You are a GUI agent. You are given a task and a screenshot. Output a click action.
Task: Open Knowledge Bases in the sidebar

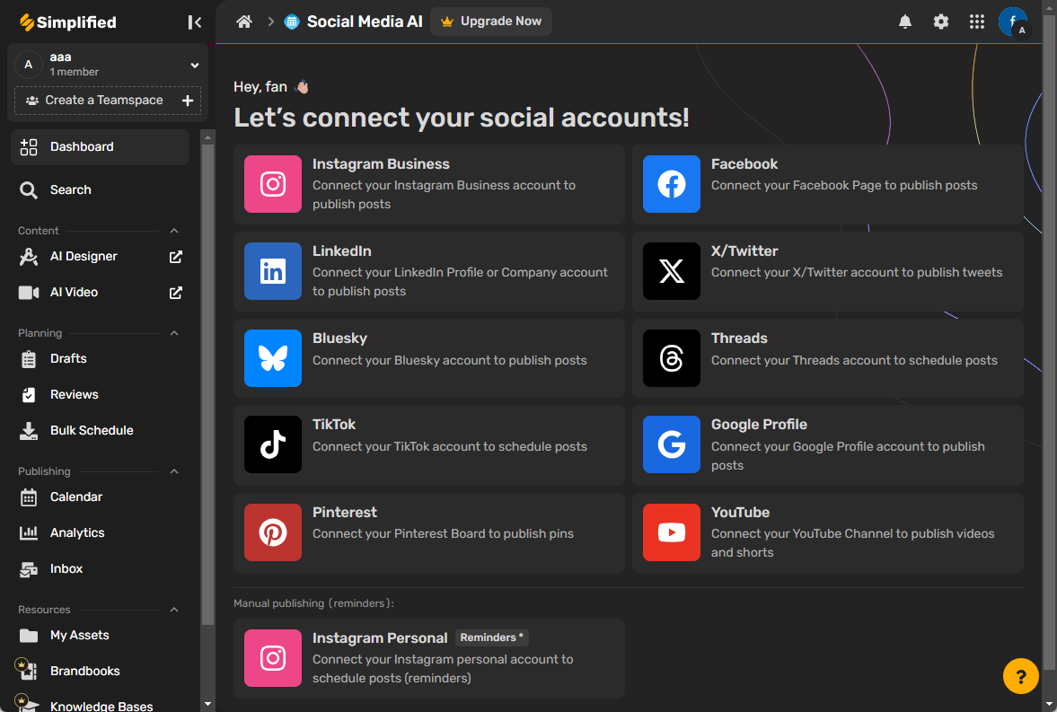coord(100,705)
